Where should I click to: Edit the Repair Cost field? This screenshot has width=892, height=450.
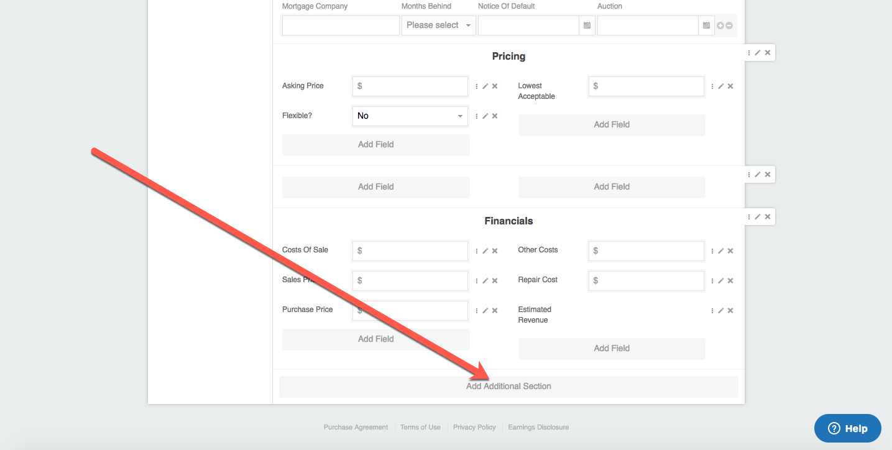(x=721, y=281)
